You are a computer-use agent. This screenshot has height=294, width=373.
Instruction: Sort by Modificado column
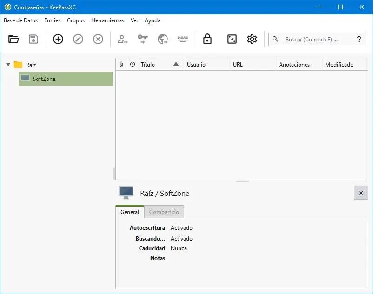345,65
